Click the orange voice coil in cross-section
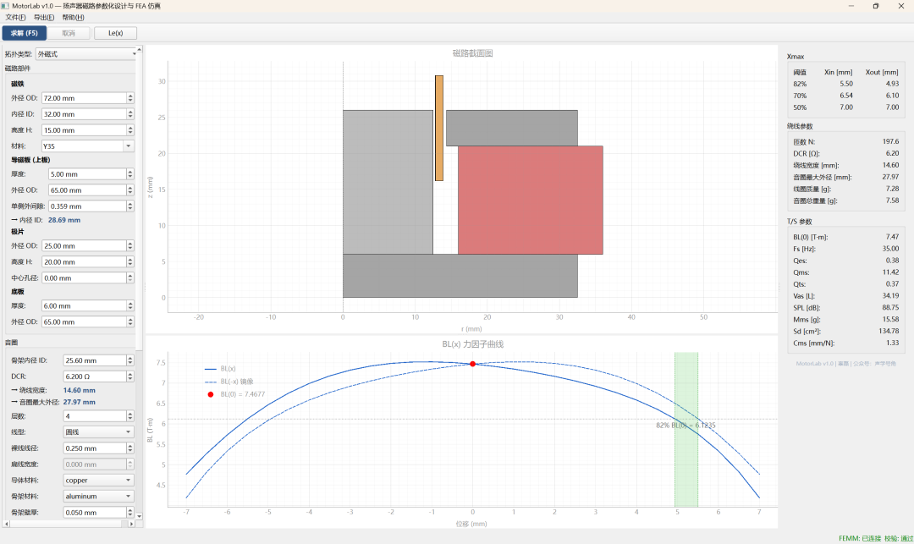This screenshot has height=544, width=914. tap(439, 127)
